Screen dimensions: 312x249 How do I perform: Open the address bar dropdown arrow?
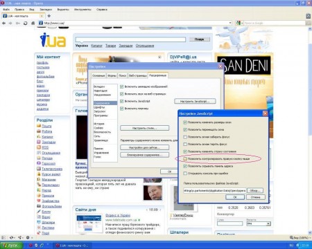point(230,23)
